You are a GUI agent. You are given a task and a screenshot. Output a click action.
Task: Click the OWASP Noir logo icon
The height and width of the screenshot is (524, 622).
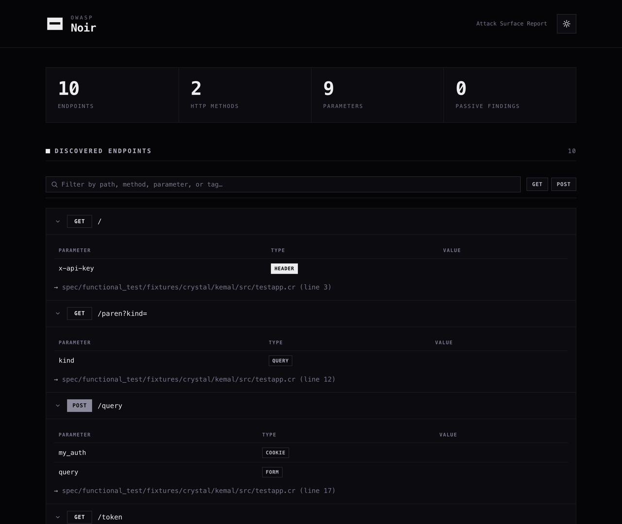pos(55,24)
